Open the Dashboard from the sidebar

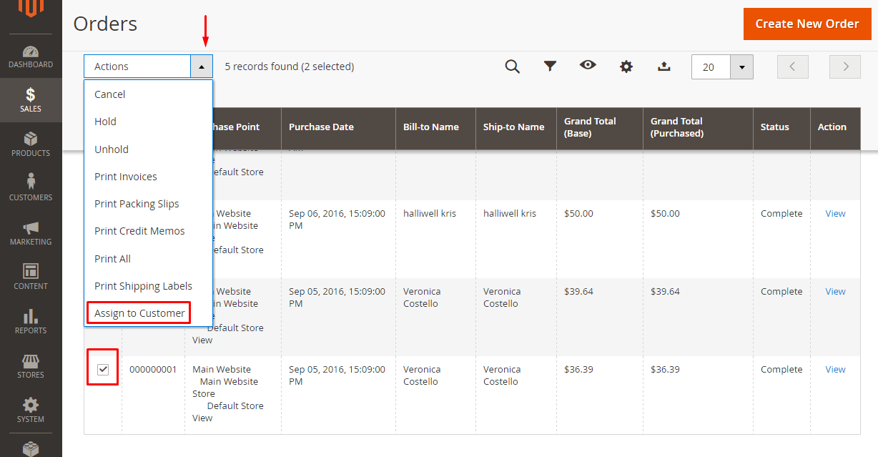pyautogui.click(x=31, y=57)
